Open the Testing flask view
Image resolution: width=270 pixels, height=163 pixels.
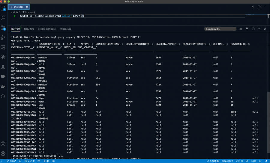click(x=3, y=67)
